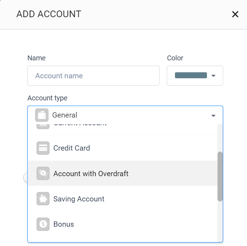Click the Credit Card icon
Viewport: 247px width, 246px height.
(43, 148)
